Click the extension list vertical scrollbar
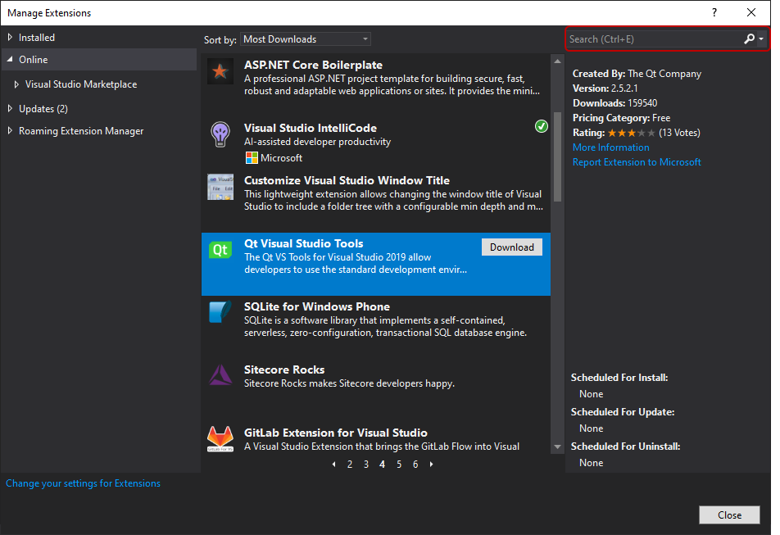This screenshot has width=780, height=535. 558,156
